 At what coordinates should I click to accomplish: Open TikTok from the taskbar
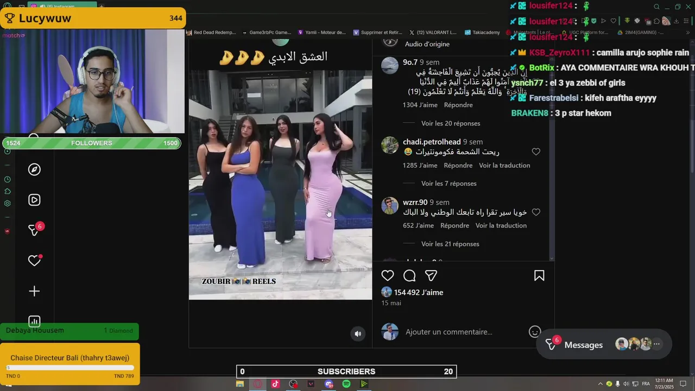click(x=275, y=384)
